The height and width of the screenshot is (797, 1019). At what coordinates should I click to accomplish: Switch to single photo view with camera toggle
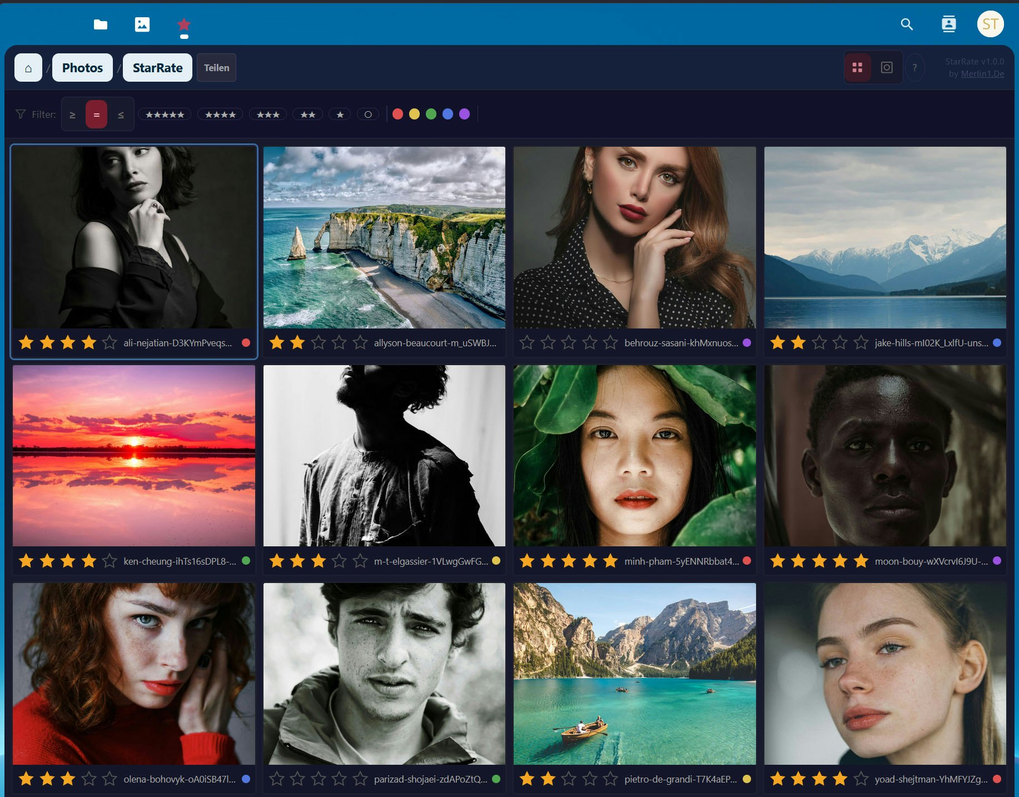887,67
